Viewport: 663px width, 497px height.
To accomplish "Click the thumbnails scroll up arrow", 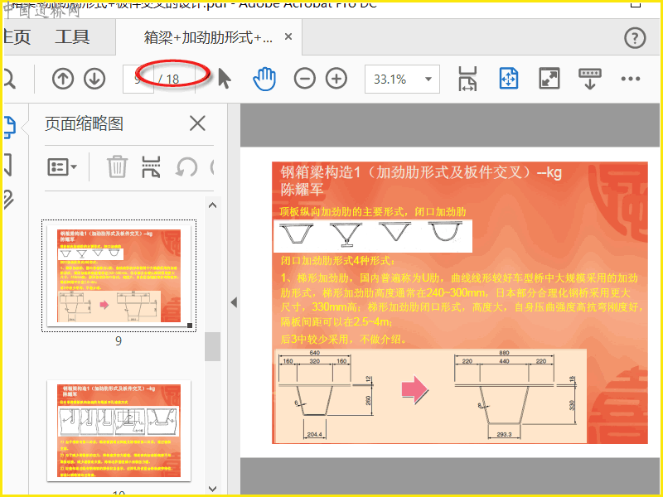I will click(213, 205).
